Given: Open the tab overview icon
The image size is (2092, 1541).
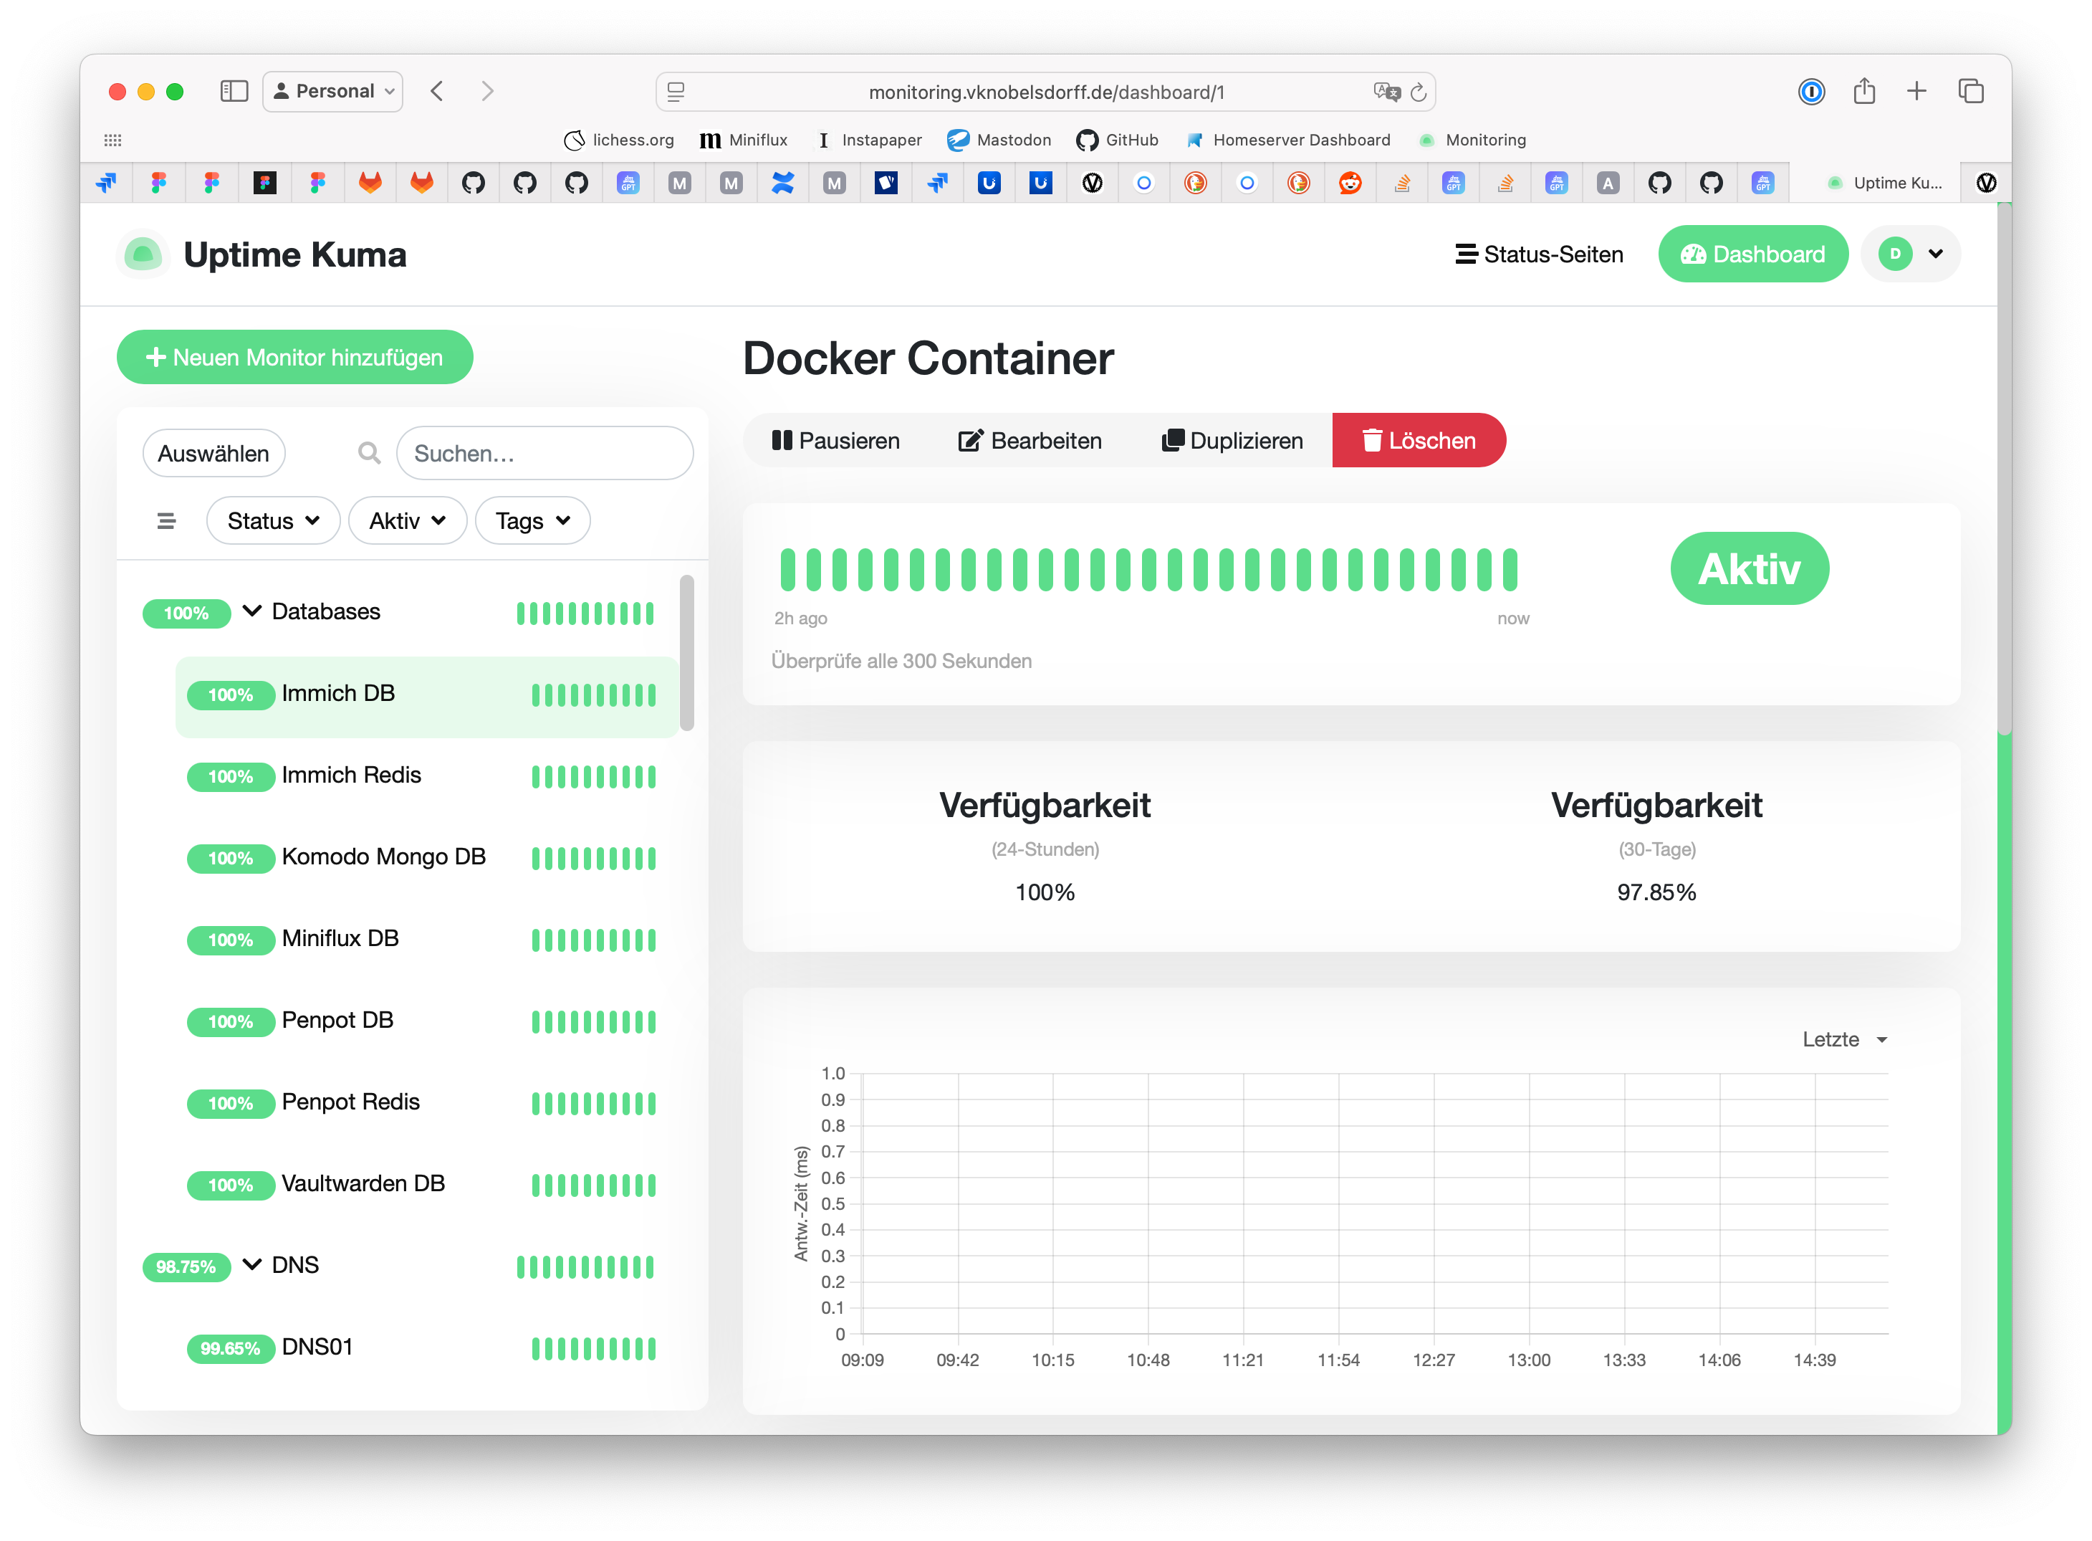Looking at the screenshot, I should click(x=1971, y=92).
